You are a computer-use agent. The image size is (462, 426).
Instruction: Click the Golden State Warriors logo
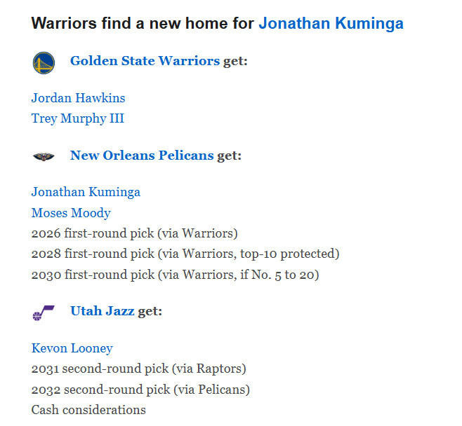[44, 63]
